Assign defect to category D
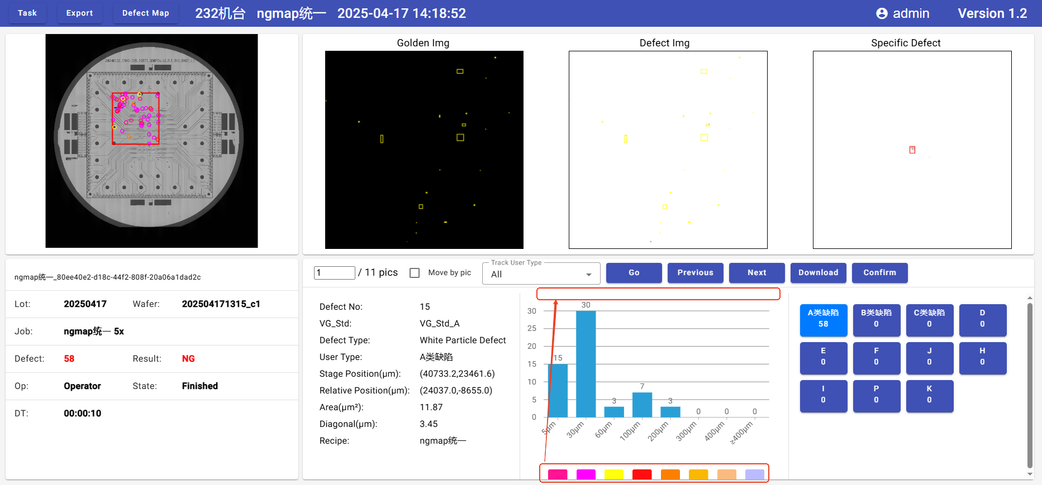The height and width of the screenshot is (485, 1042). coord(982,320)
